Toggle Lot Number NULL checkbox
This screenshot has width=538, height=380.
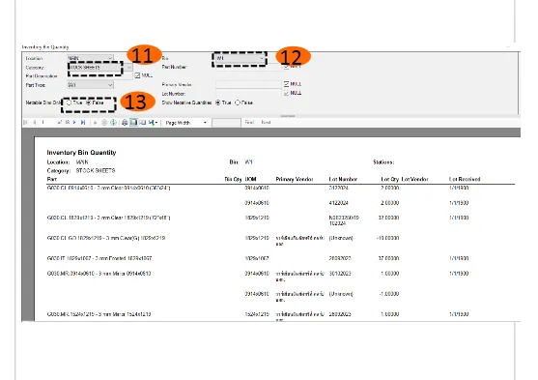[287, 93]
